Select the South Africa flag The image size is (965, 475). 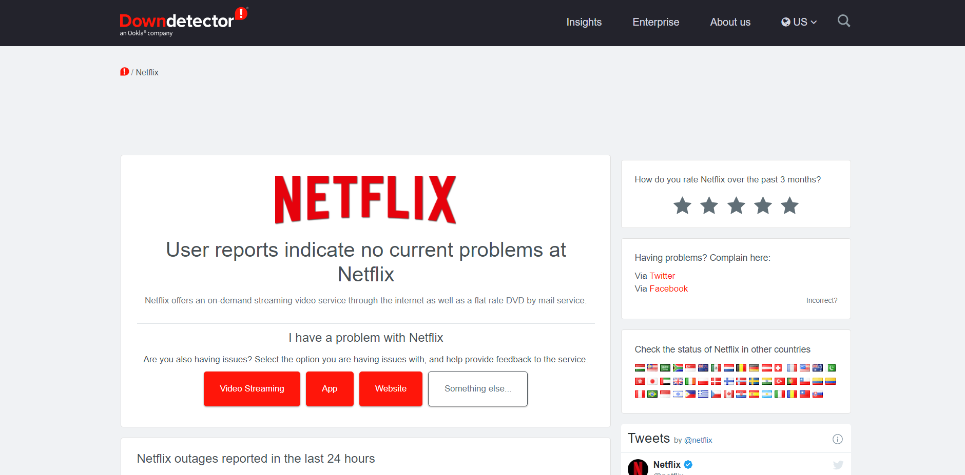click(x=678, y=368)
